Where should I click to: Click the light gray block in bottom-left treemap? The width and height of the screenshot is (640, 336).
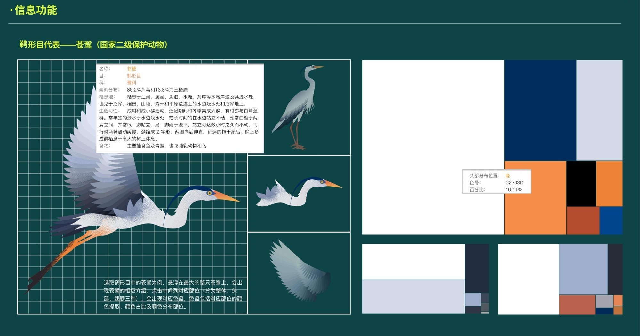point(413,296)
